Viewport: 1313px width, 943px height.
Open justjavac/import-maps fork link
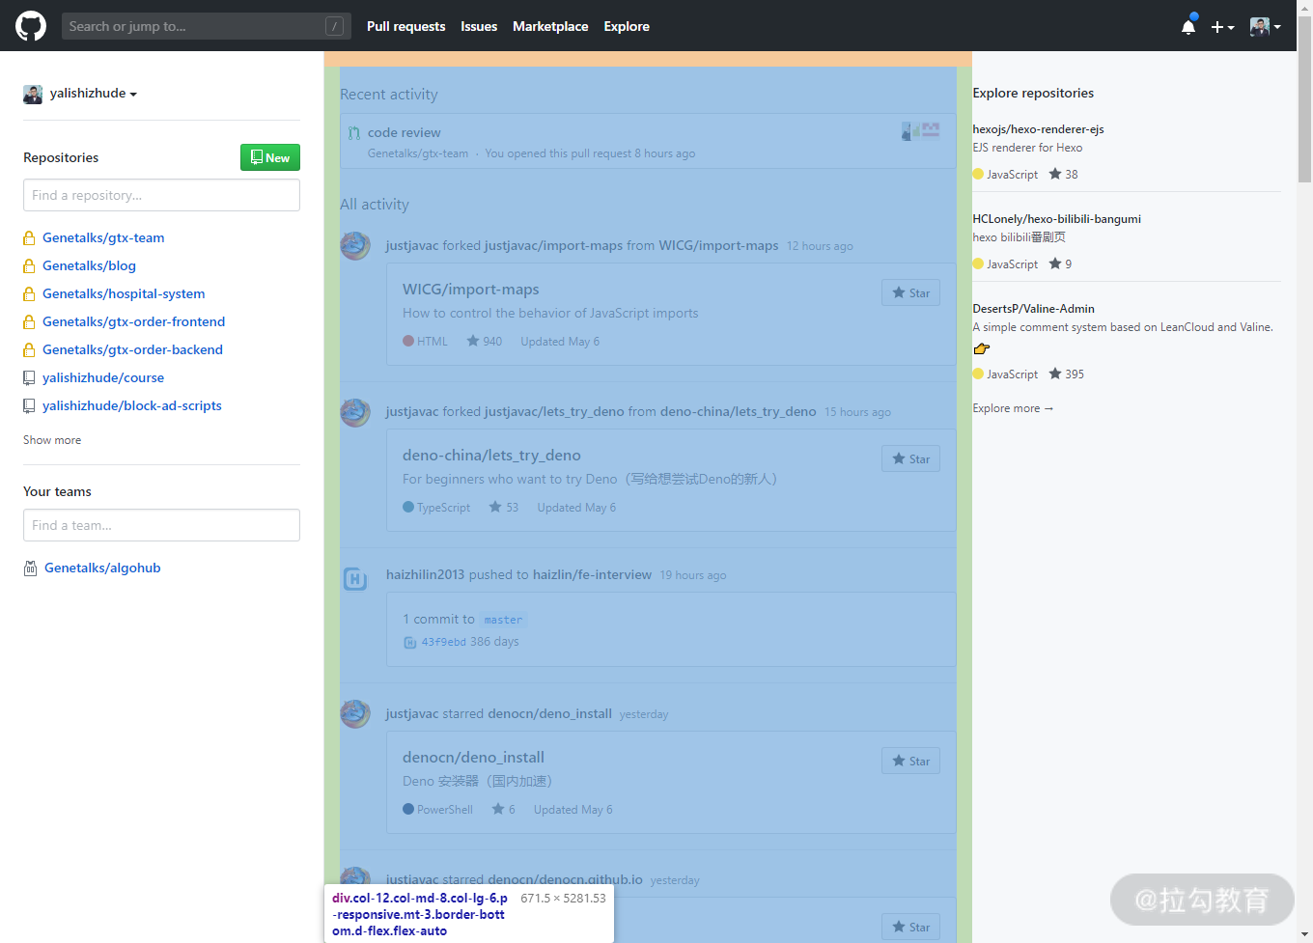point(553,245)
